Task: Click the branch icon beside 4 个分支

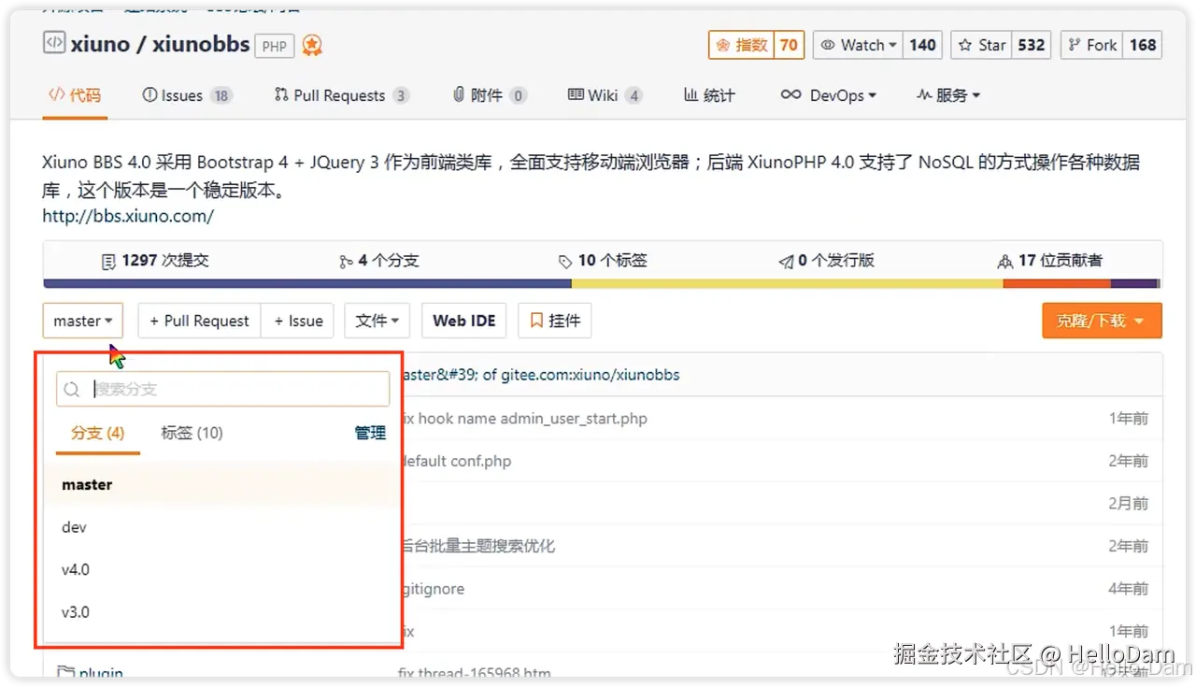Action: click(x=346, y=263)
